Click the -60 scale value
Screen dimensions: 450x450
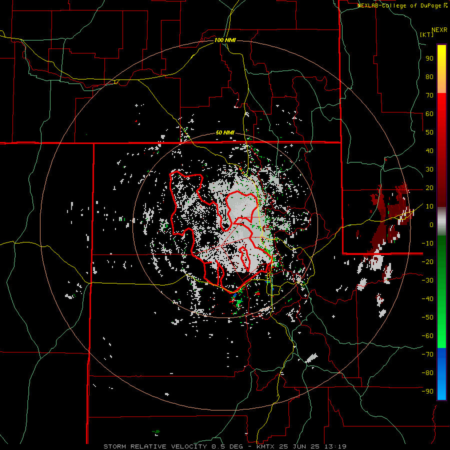(x=427, y=336)
